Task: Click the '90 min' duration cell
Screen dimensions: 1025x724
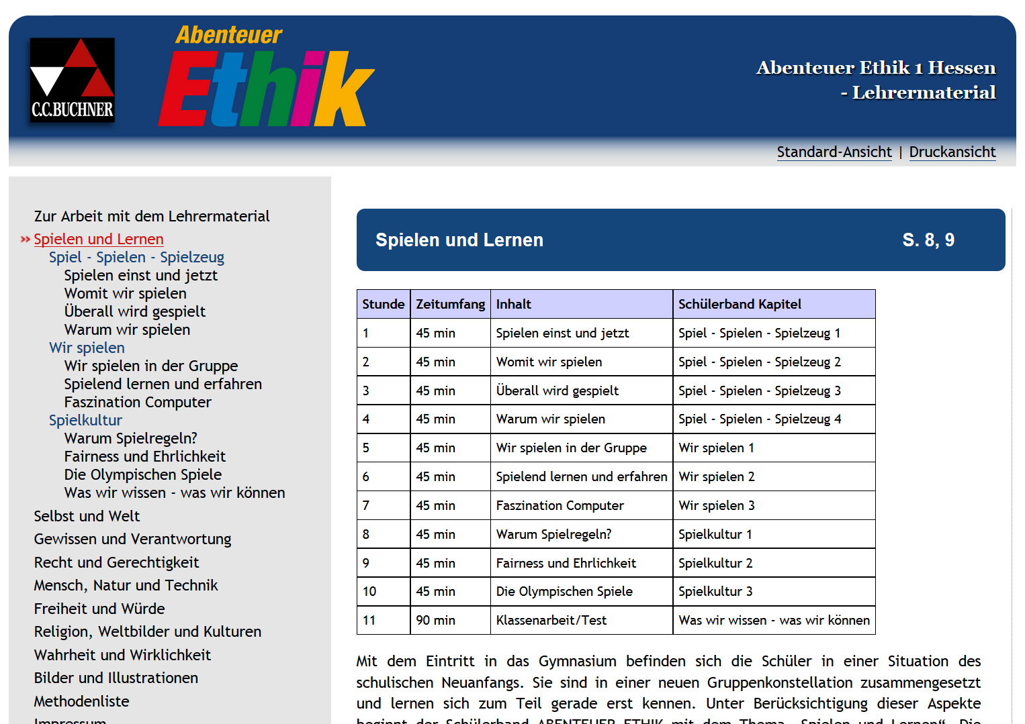Action: [451, 620]
